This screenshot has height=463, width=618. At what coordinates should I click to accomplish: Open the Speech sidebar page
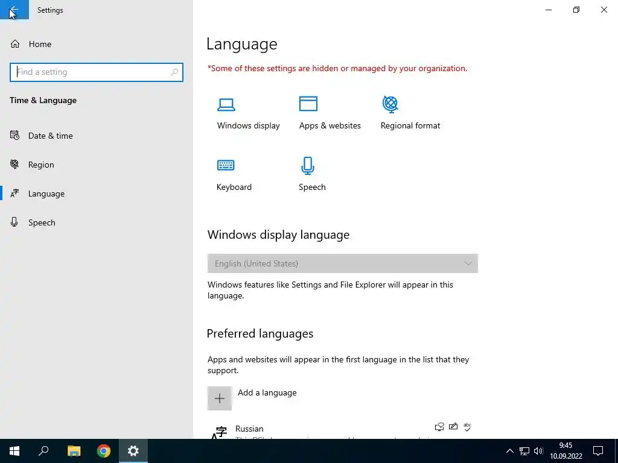(x=42, y=222)
